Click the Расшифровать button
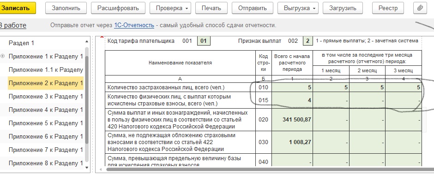 click(118, 8)
